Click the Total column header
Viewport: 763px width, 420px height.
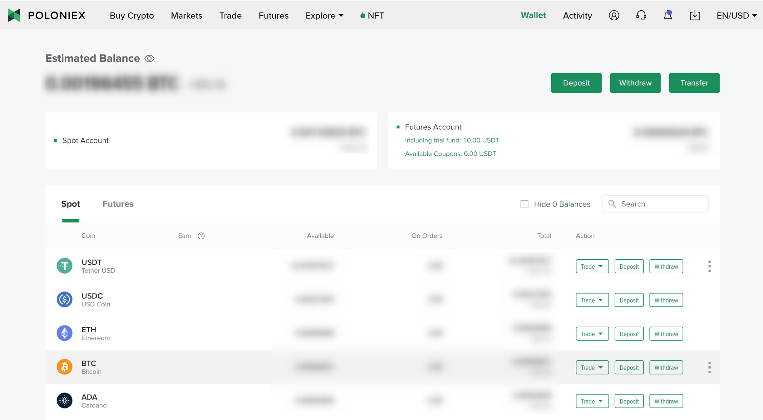click(544, 236)
